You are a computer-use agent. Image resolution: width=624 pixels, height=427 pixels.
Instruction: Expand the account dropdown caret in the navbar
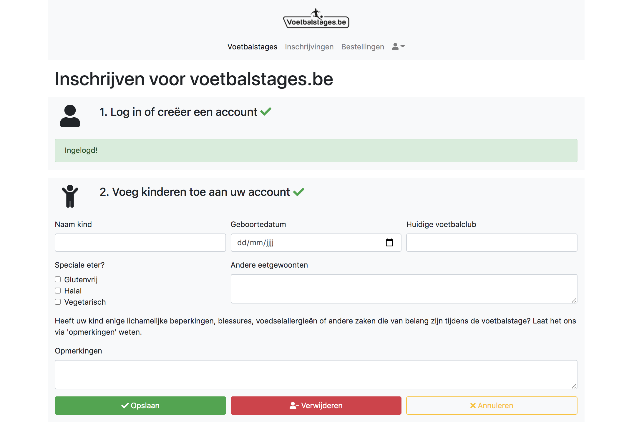(x=403, y=46)
